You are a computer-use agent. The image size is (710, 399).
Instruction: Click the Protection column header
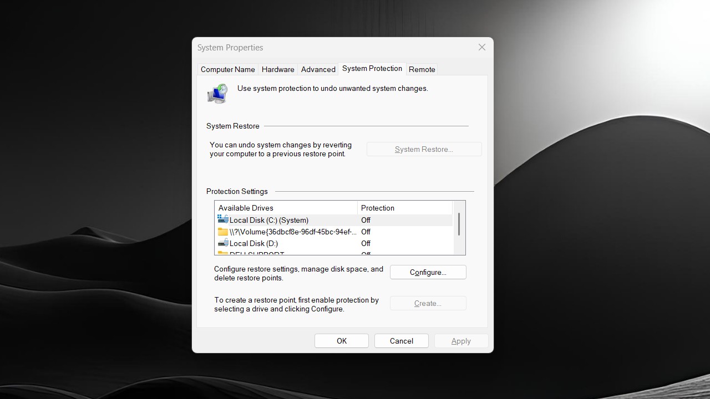click(404, 208)
